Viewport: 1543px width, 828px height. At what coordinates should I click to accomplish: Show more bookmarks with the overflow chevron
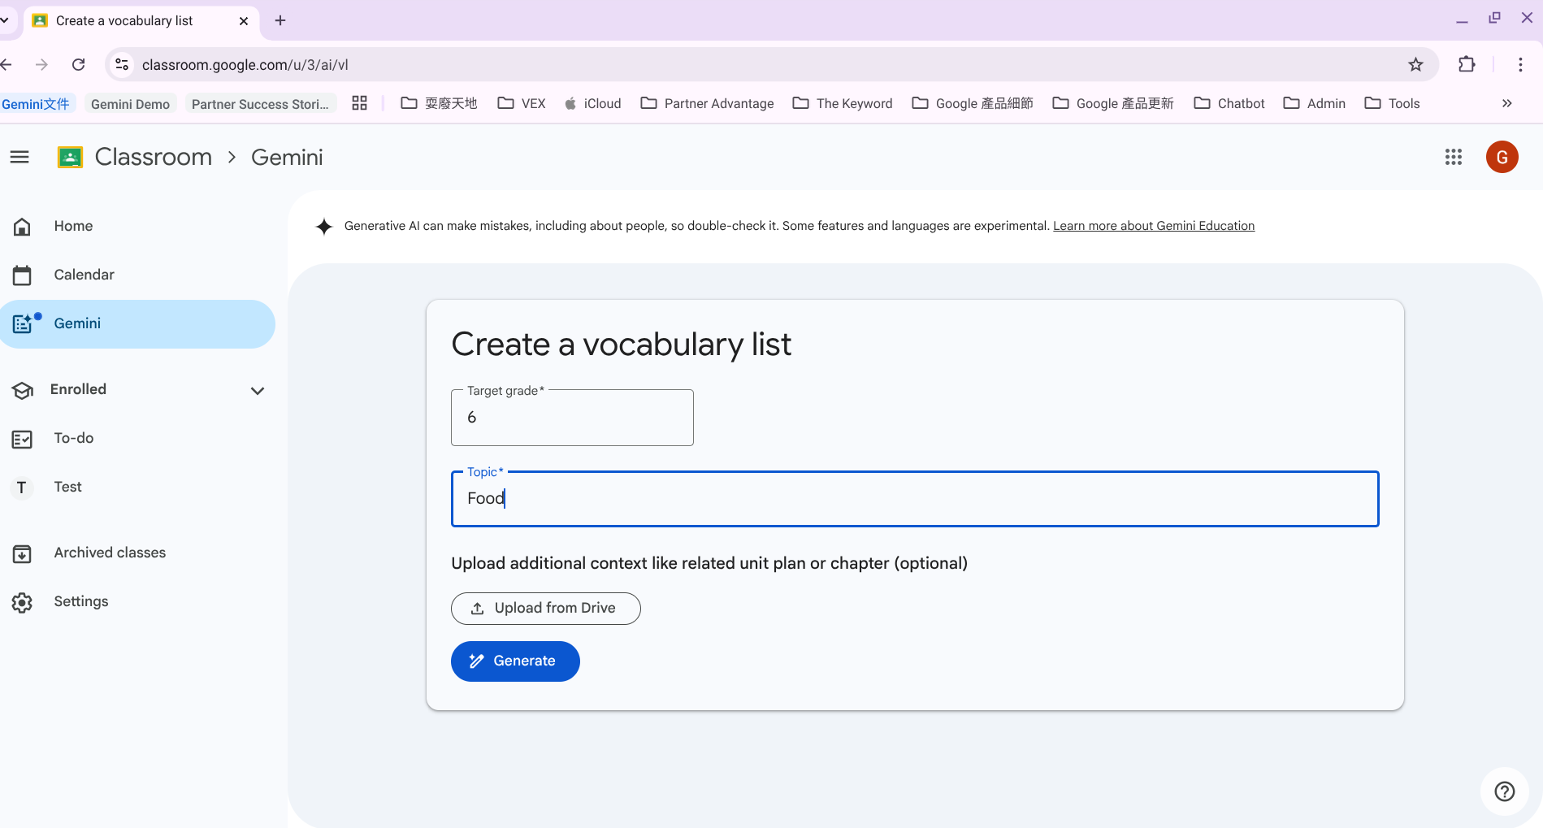[x=1506, y=103]
